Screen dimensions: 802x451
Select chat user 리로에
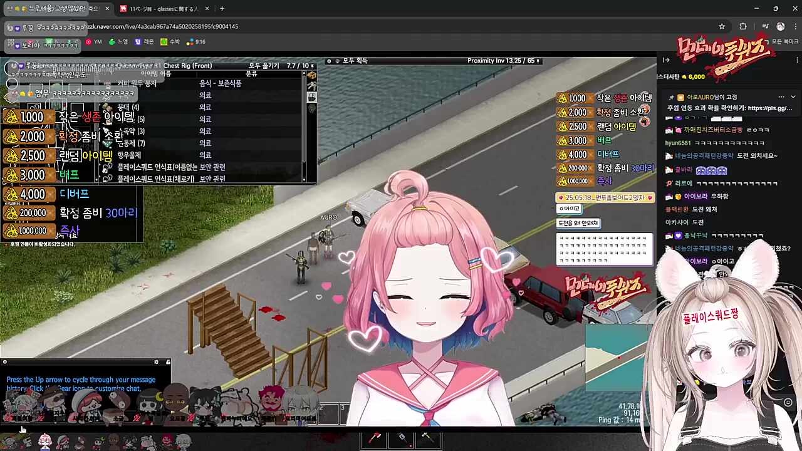click(683, 184)
